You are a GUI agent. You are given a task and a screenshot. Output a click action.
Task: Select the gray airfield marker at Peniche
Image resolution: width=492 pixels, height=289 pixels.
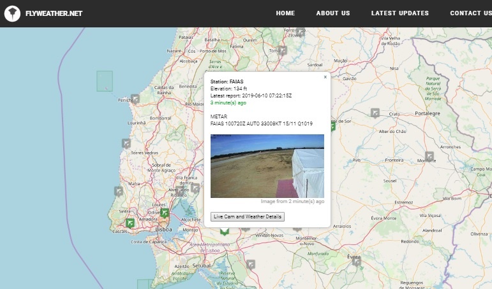(x=135, y=99)
